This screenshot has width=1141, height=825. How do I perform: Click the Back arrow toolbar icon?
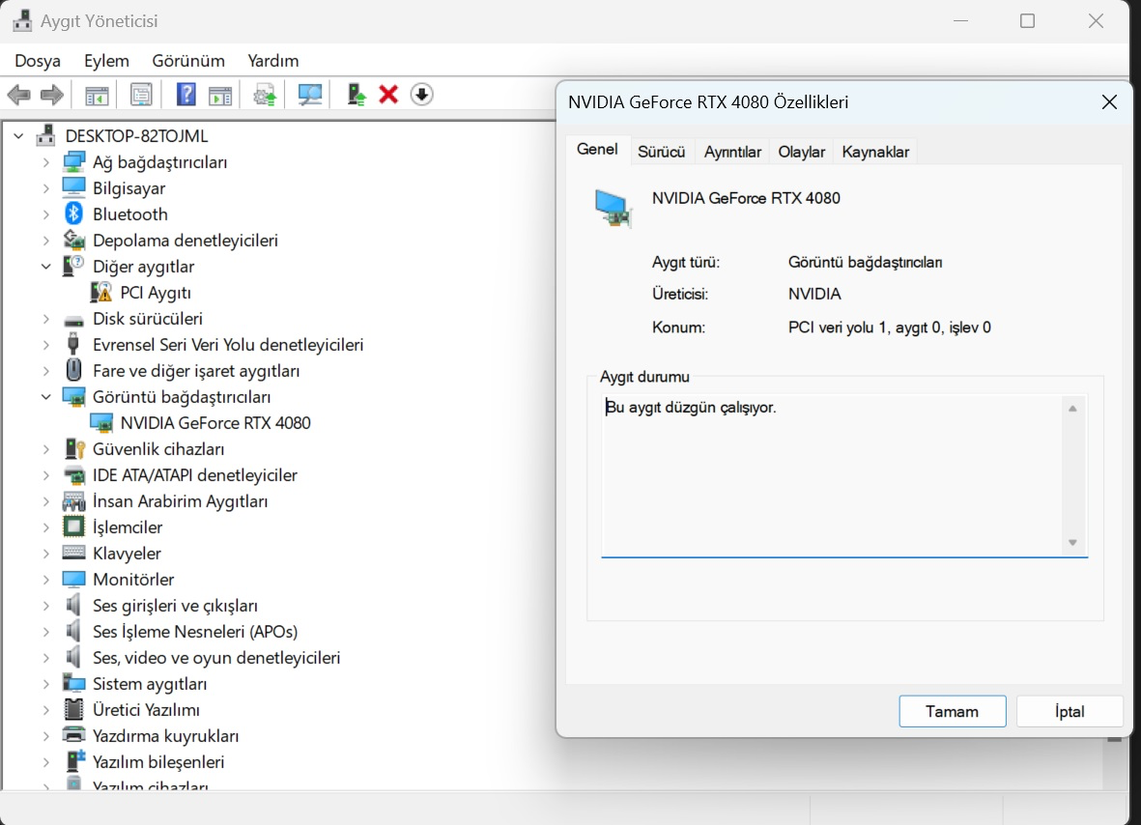point(19,95)
